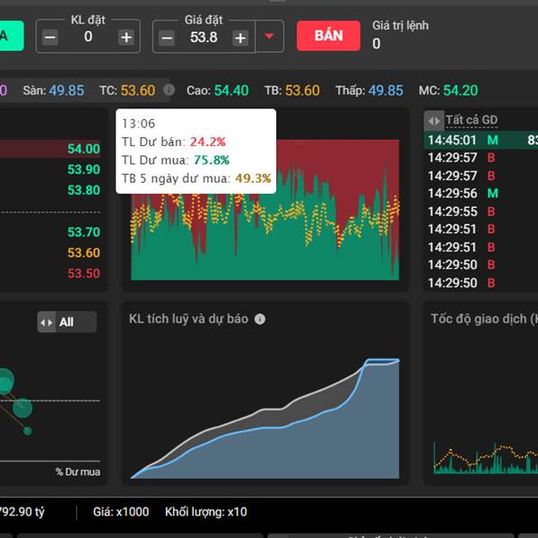The image size is (538, 538).
Task: Click the Cao high price 54.40
Action: 231,91
